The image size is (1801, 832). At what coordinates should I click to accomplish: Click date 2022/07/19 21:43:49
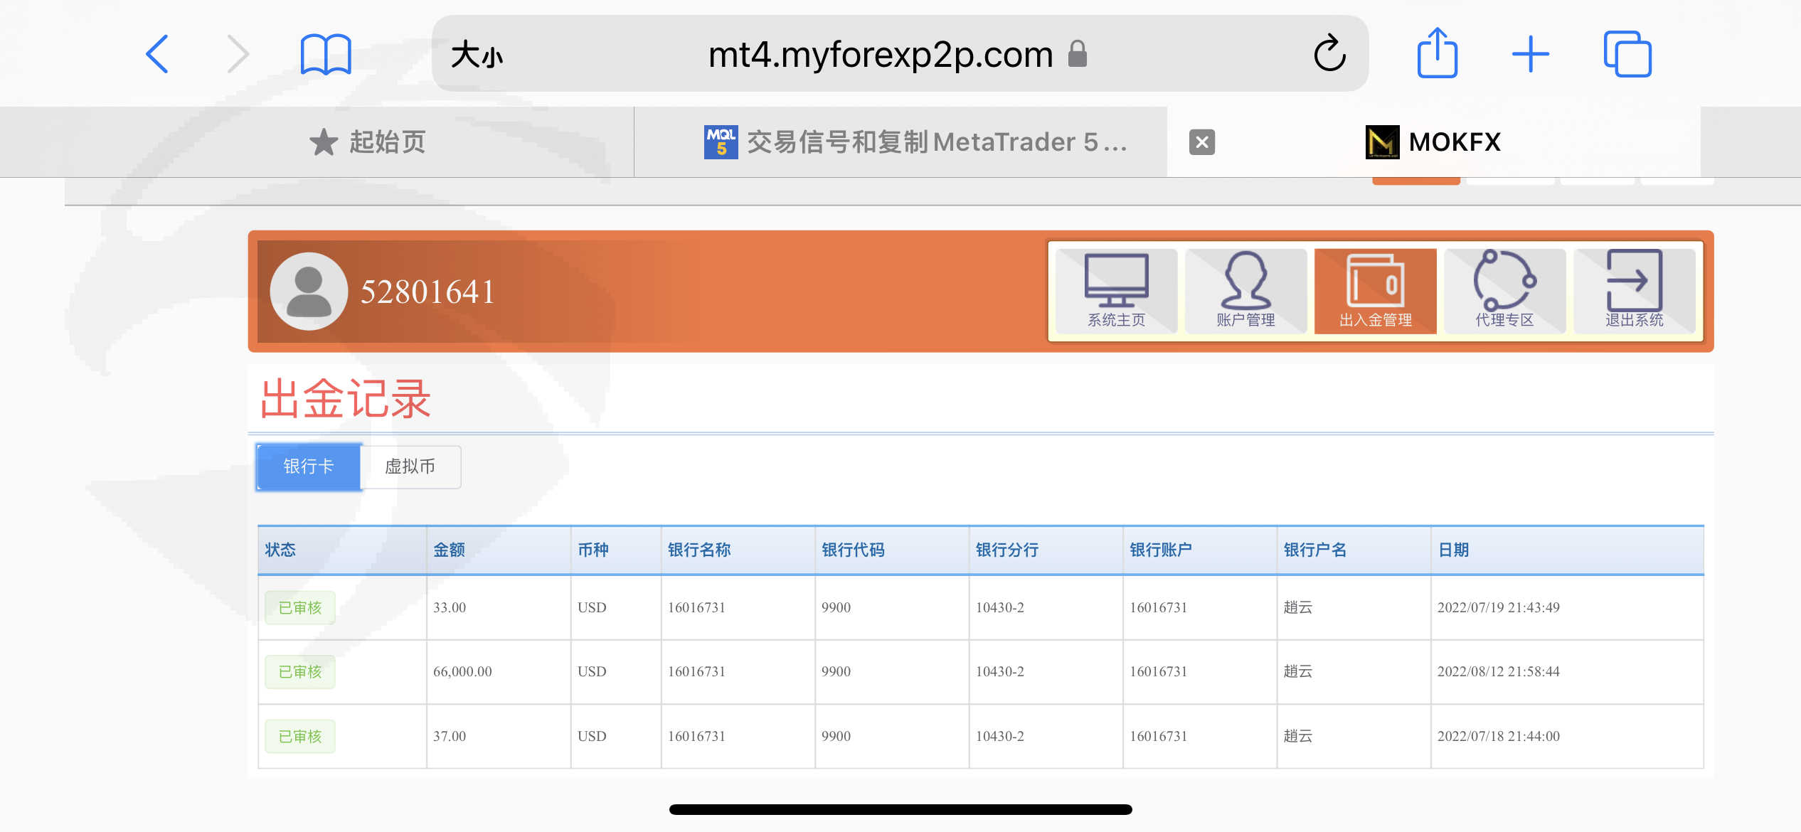click(1499, 608)
